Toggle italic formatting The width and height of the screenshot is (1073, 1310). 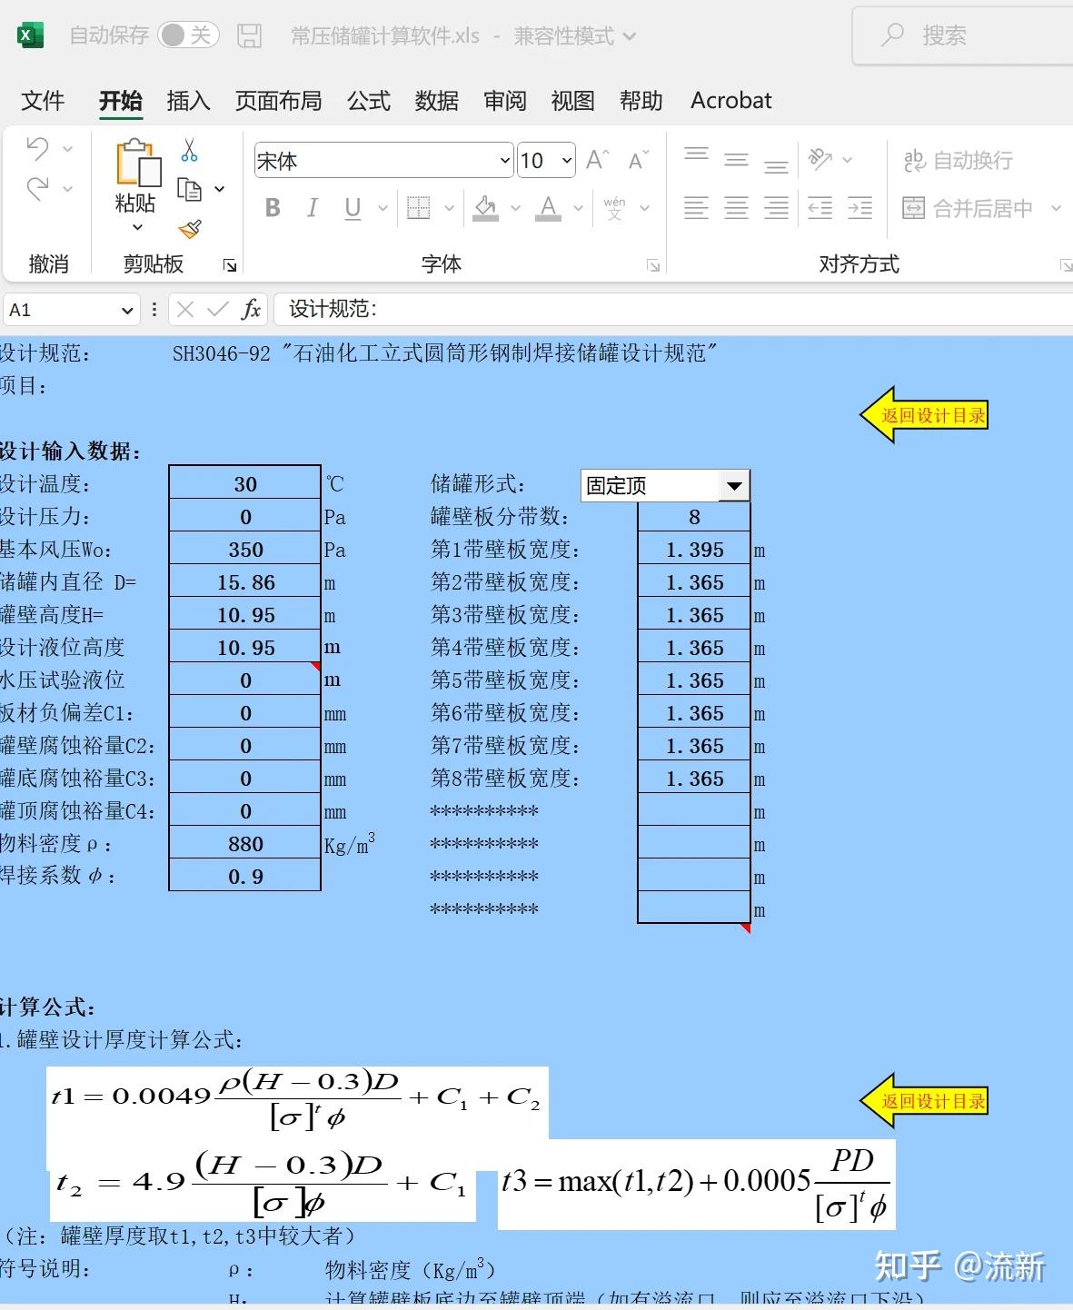click(312, 208)
